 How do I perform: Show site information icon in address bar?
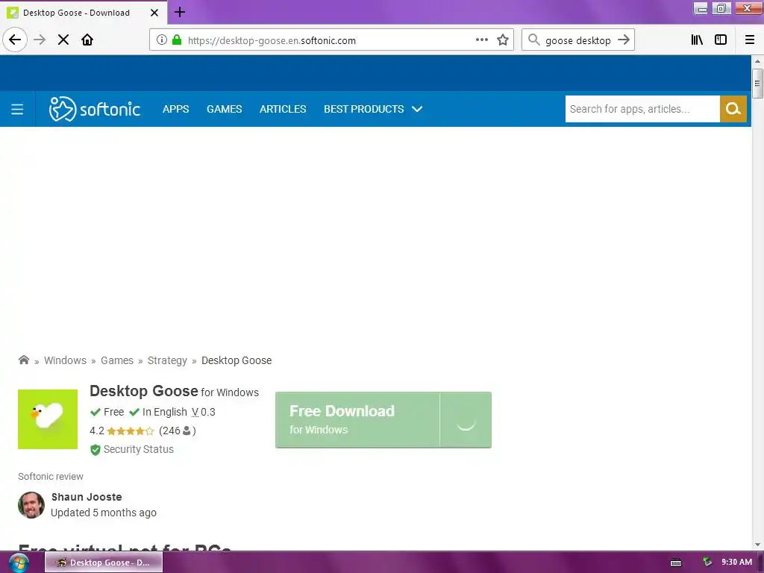pyautogui.click(x=162, y=40)
